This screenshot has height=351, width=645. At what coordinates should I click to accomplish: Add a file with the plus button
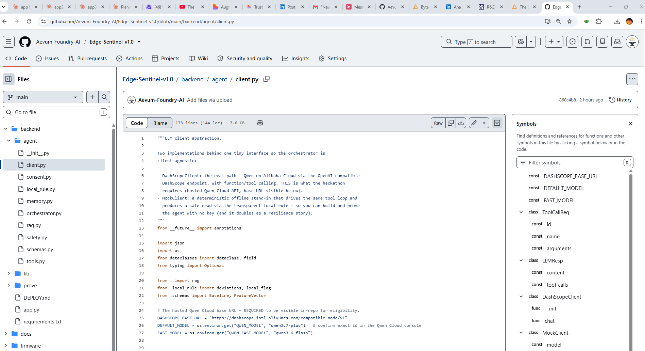pos(92,97)
